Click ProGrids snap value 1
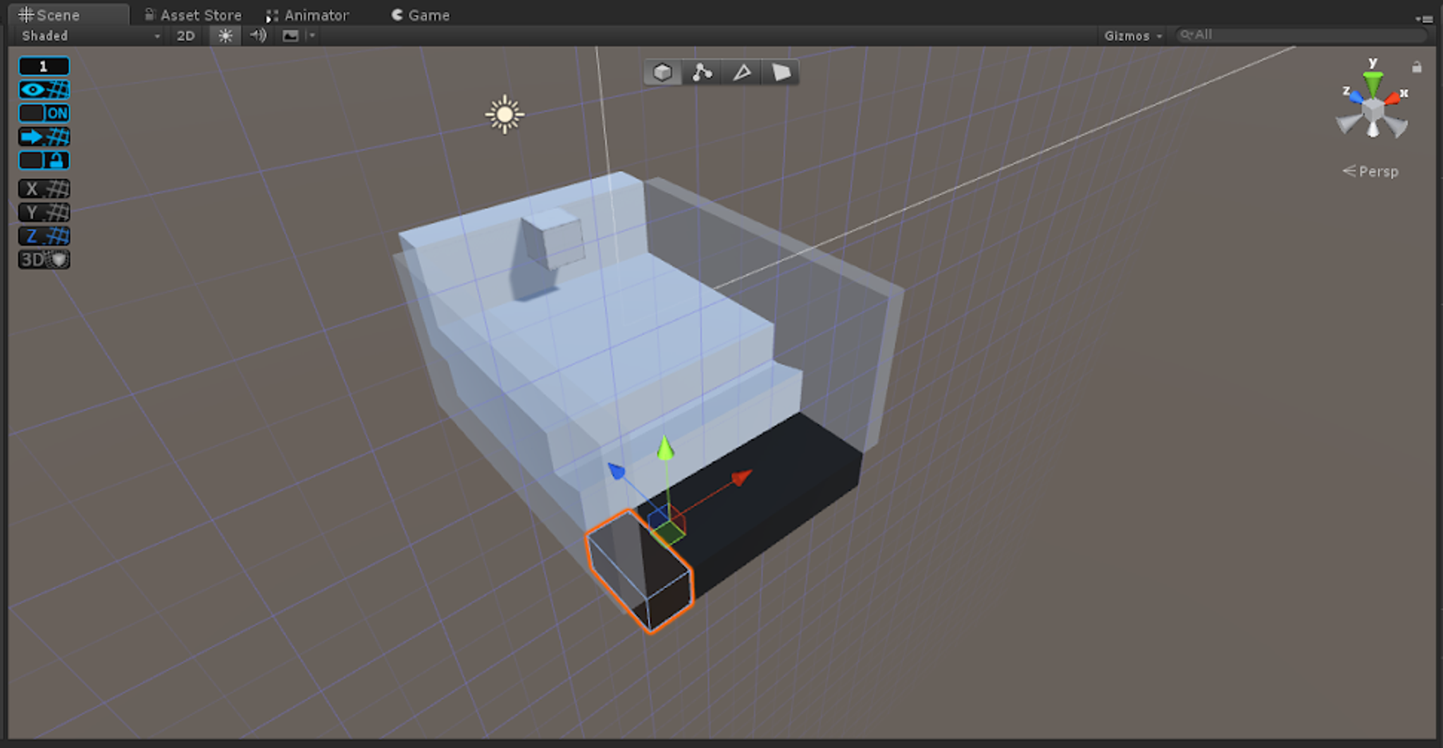This screenshot has width=1443, height=748. point(44,66)
